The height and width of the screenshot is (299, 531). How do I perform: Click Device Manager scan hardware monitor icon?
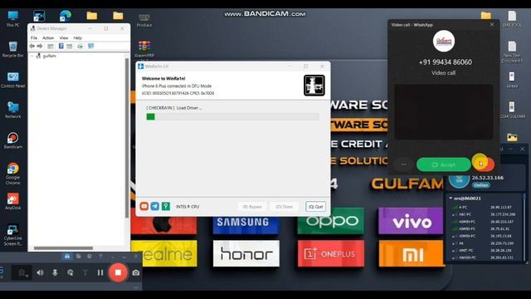pyautogui.click(x=90, y=47)
